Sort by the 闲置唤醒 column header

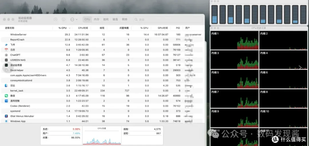124,28
